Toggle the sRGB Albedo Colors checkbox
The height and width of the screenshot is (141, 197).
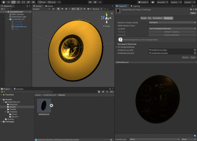tap(150, 25)
